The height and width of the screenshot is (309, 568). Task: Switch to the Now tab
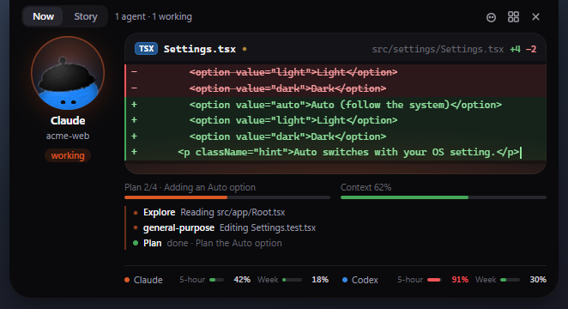(43, 16)
